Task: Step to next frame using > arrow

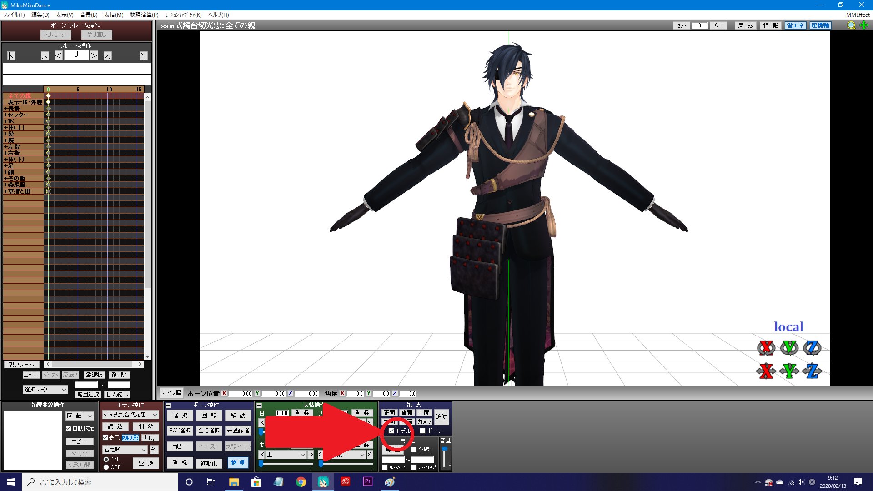Action: [94, 56]
